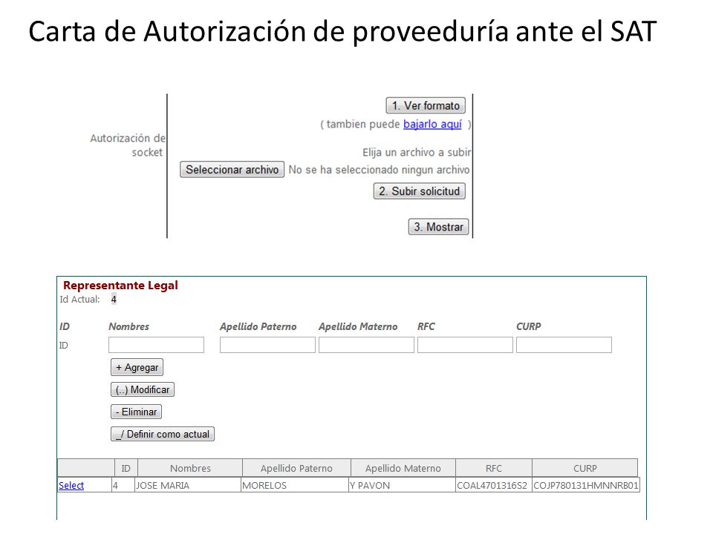713x534 pixels.
Task: Open the 'bajarlo aquí' download link
Action: click(x=432, y=124)
